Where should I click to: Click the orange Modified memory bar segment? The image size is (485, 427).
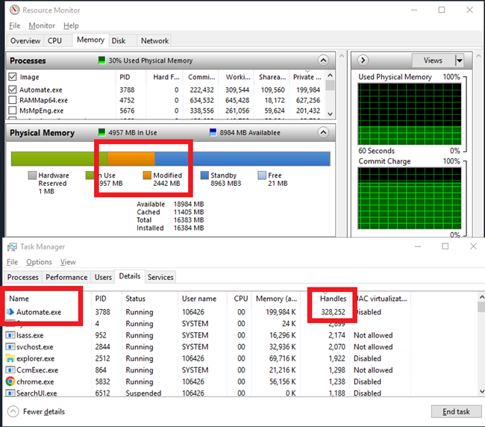click(x=131, y=158)
